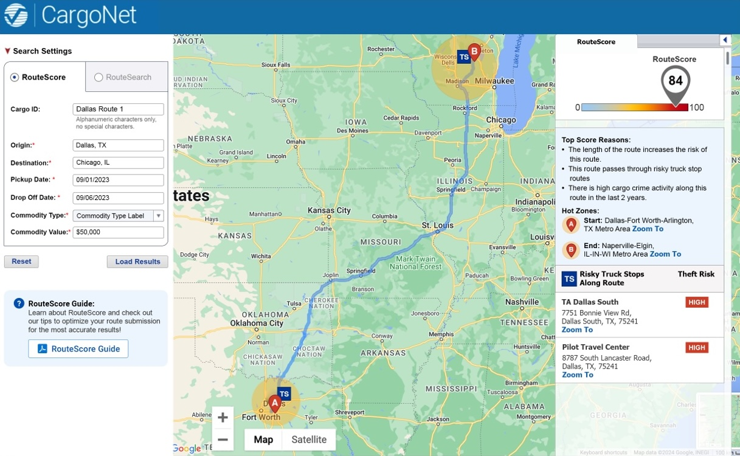Zoom in using the map plus icon
This screenshot has width=740, height=456.
point(223,417)
